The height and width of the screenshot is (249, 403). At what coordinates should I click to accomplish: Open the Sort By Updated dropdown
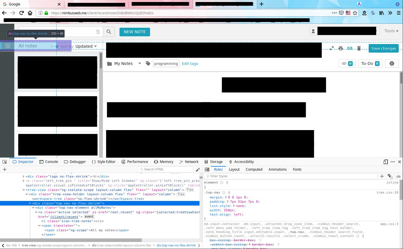pyautogui.click(x=86, y=46)
